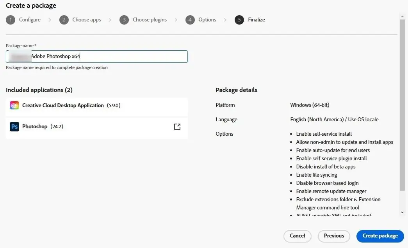Open Photoshop details external link icon
The width and height of the screenshot is (408, 248).
177,127
